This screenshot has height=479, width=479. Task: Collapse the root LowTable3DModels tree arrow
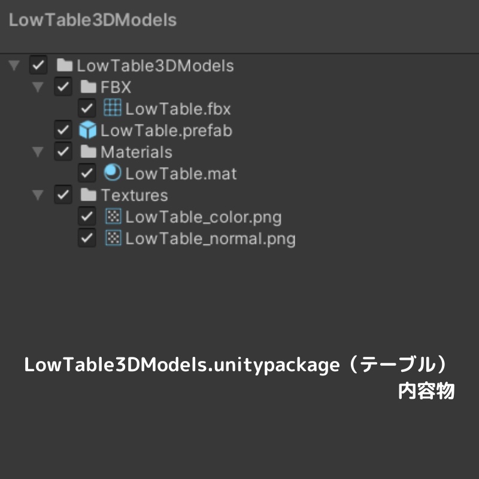click(x=14, y=65)
